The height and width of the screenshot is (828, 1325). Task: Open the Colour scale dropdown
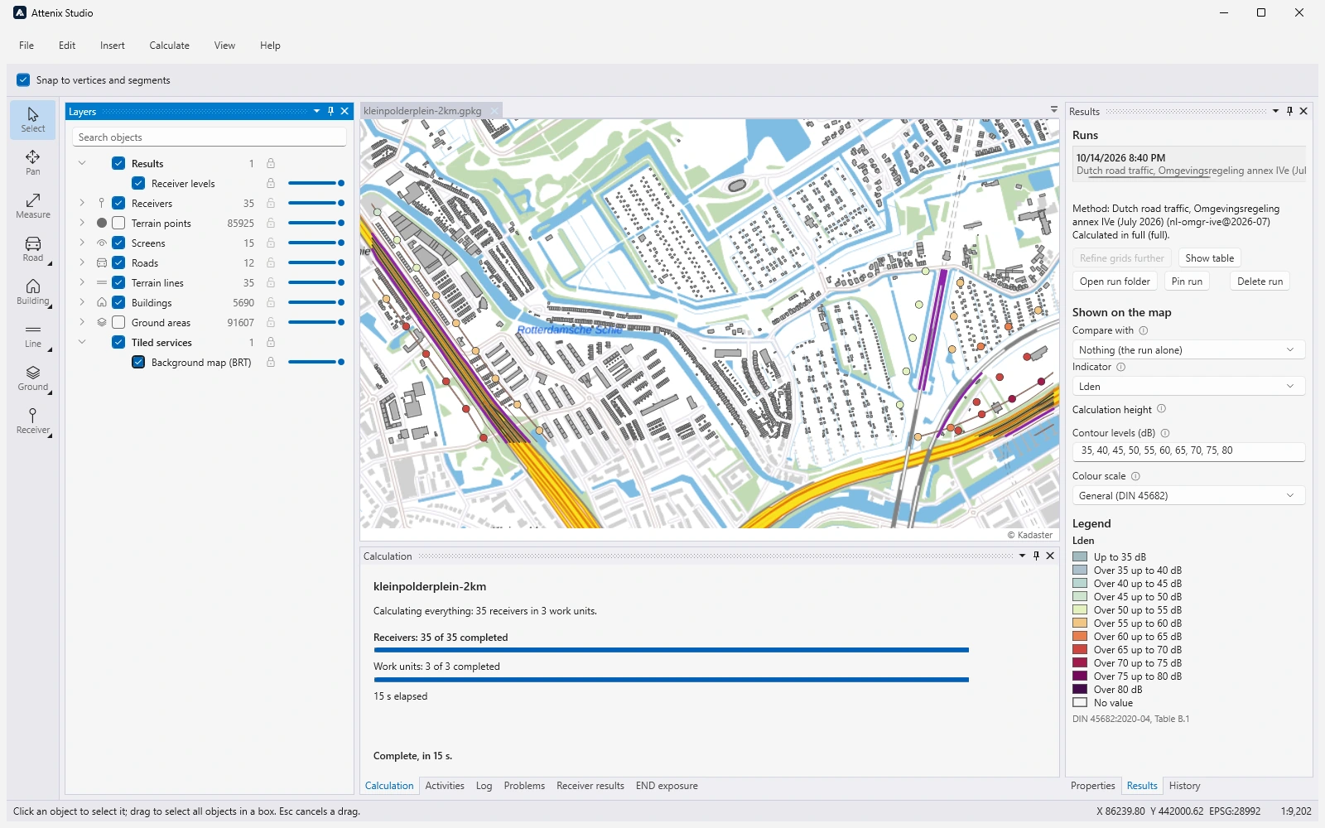[1188, 496]
